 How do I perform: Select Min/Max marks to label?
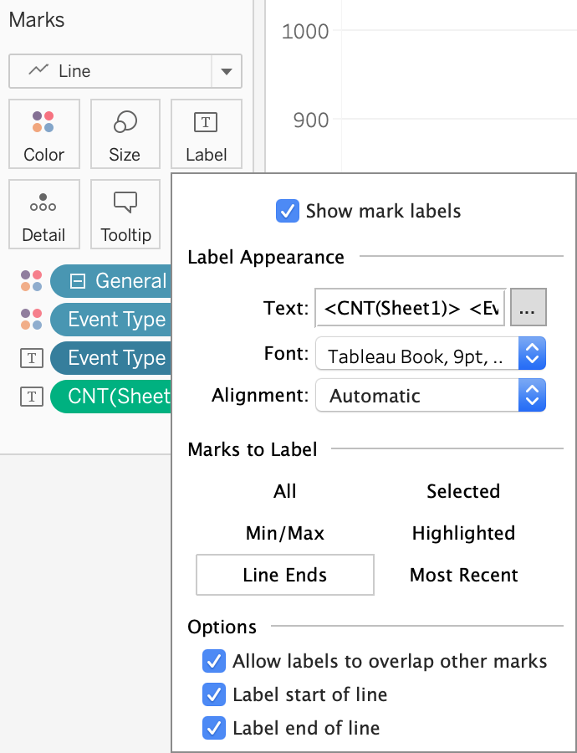point(285,533)
